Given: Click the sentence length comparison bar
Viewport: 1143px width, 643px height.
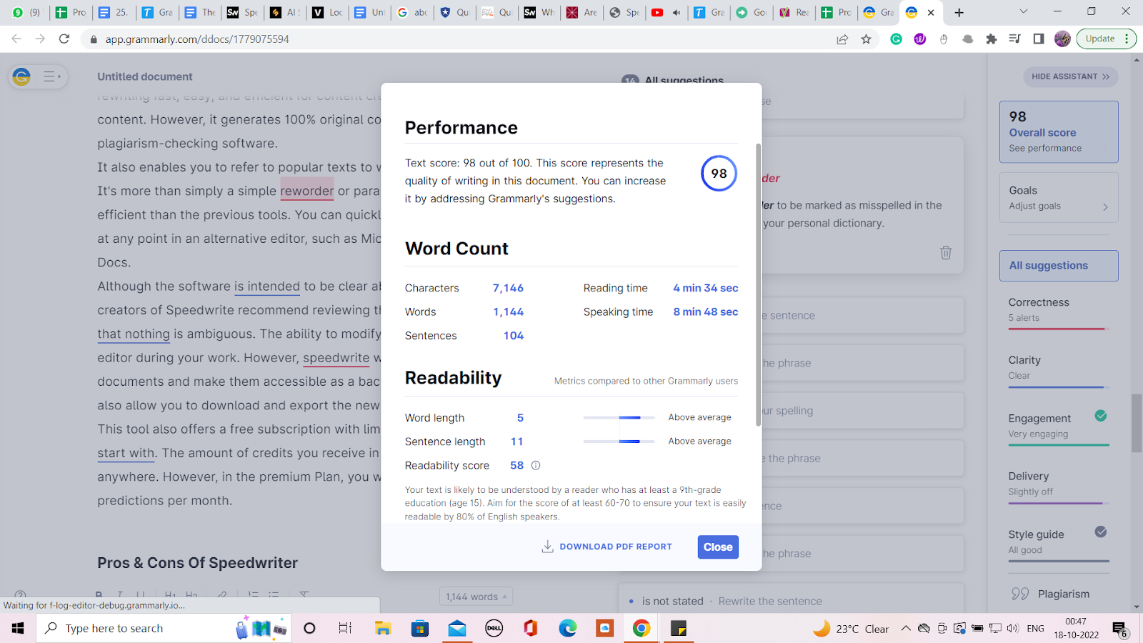Looking at the screenshot, I should click(x=619, y=441).
